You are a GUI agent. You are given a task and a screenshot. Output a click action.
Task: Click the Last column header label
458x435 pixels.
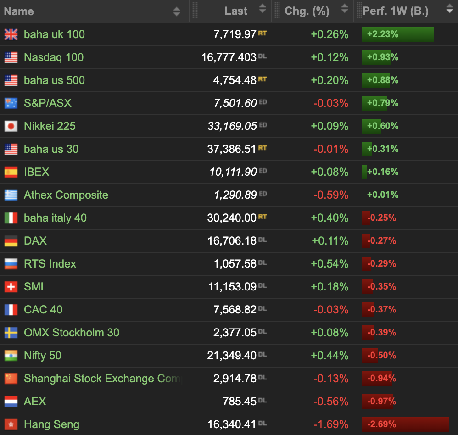click(x=236, y=11)
